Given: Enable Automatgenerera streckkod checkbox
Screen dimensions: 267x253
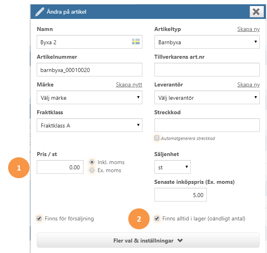Looking at the screenshot, I should [157, 138].
